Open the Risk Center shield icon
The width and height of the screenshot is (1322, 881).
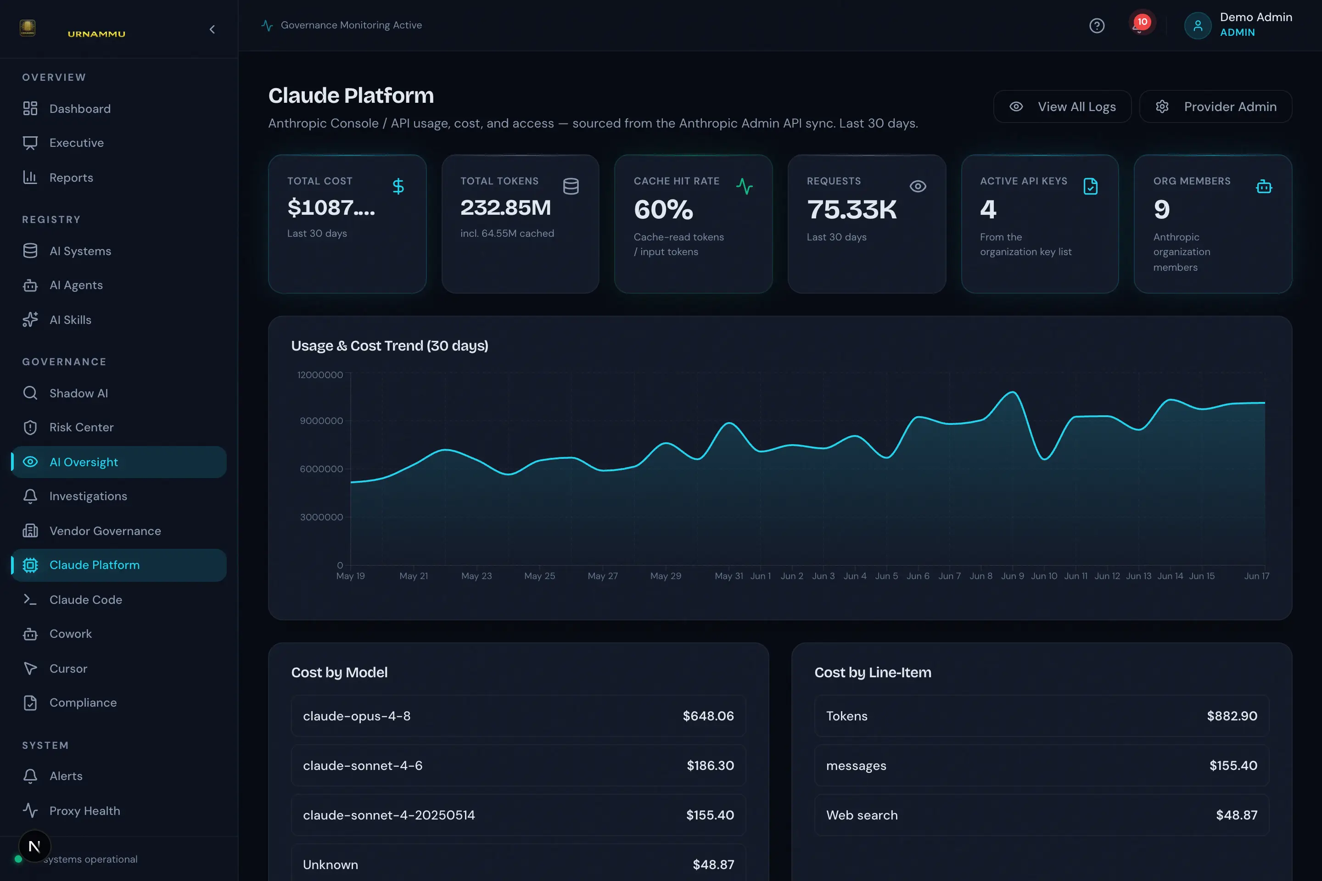(x=30, y=428)
